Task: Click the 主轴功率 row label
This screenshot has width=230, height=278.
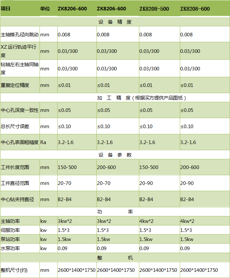Action: (10, 221)
